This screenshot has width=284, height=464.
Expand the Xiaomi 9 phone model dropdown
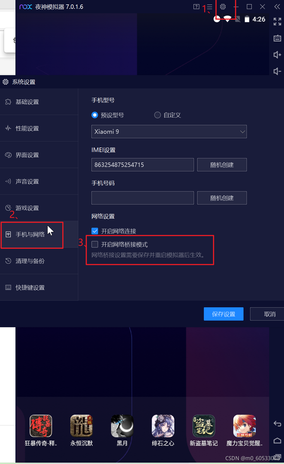pos(169,132)
